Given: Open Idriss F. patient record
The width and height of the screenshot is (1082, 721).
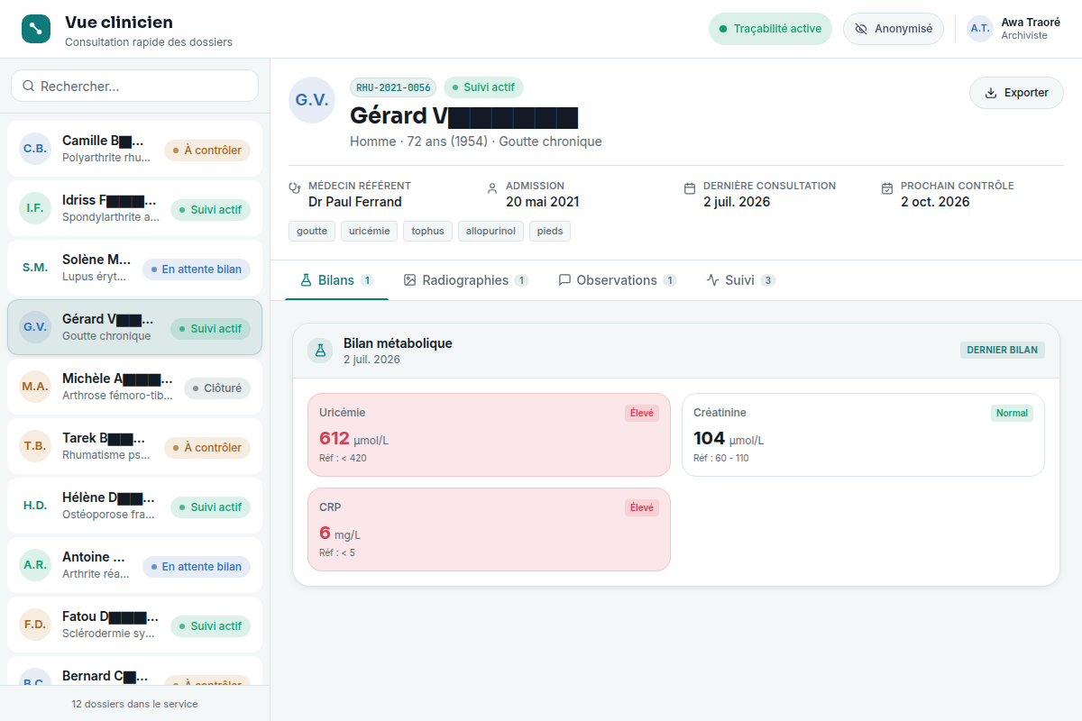Looking at the screenshot, I should click(135, 208).
